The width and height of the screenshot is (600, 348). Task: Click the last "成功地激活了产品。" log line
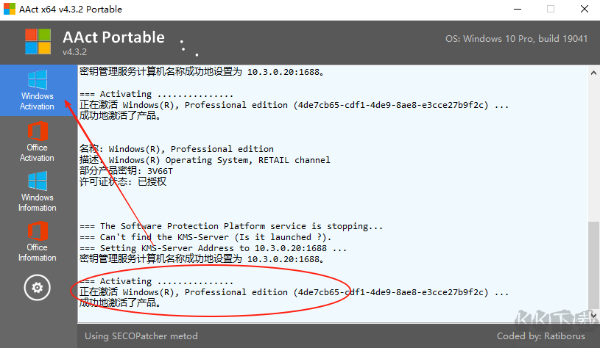tap(120, 303)
